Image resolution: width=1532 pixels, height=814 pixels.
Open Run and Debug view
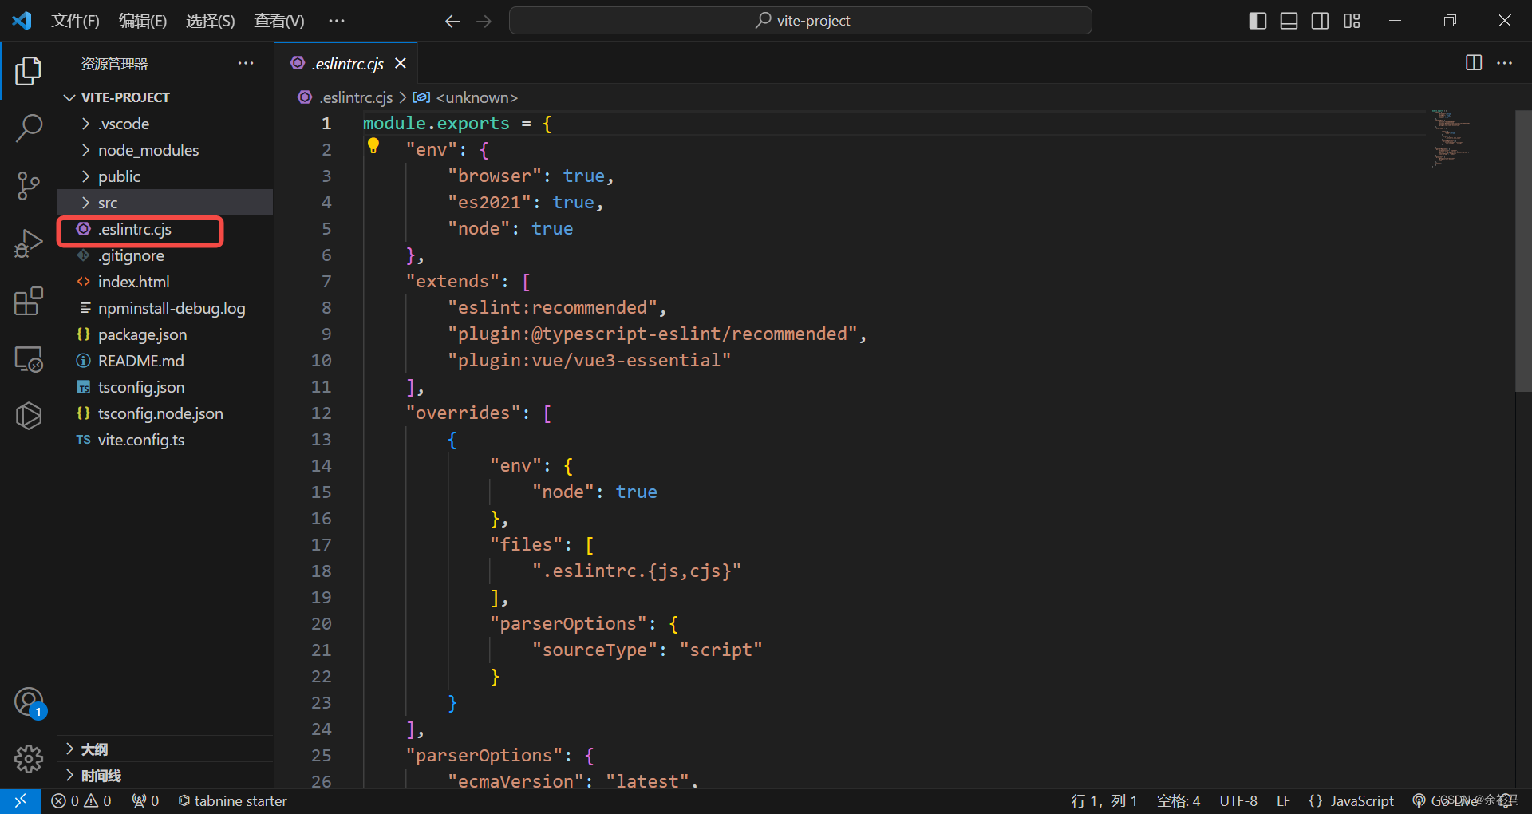pyautogui.click(x=29, y=243)
